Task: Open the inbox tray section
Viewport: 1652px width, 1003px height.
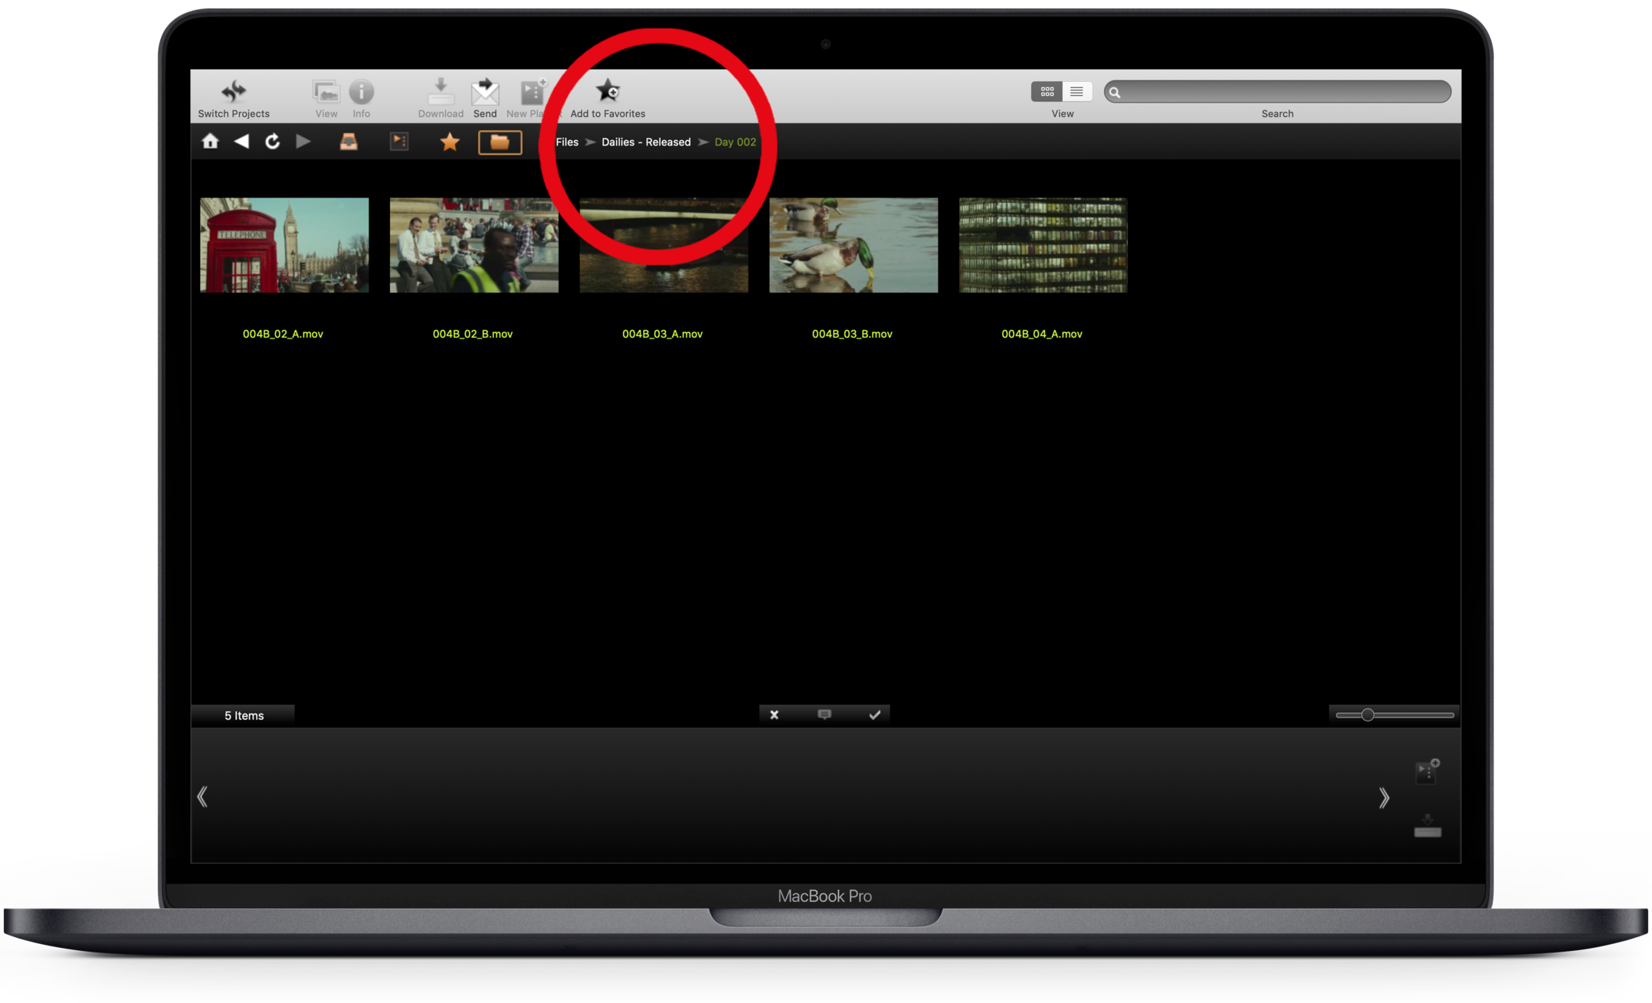Action: (x=349, y=142)
